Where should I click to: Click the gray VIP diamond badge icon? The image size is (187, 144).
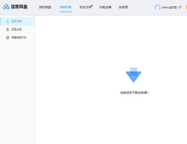tap(180, 7)
